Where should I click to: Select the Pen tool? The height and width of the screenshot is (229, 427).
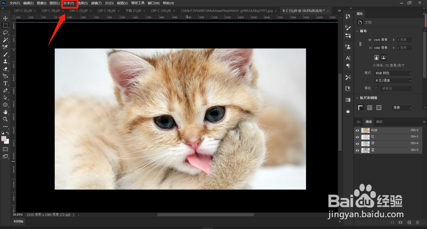5,91
